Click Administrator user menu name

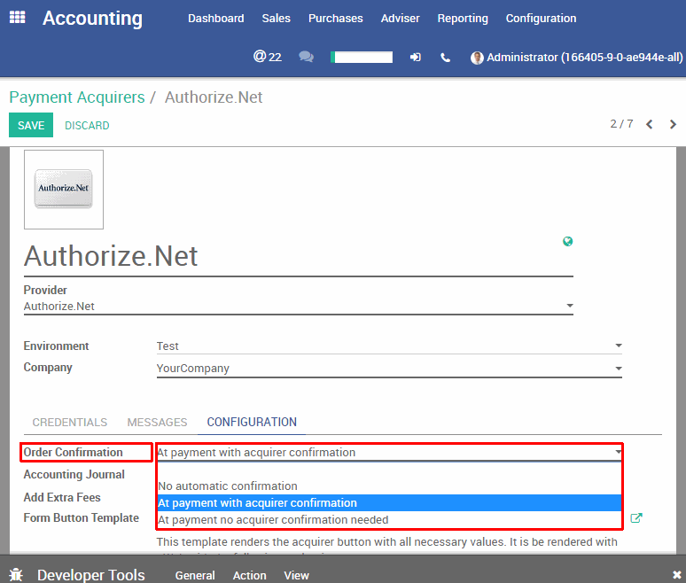click(x=584, y=58)
